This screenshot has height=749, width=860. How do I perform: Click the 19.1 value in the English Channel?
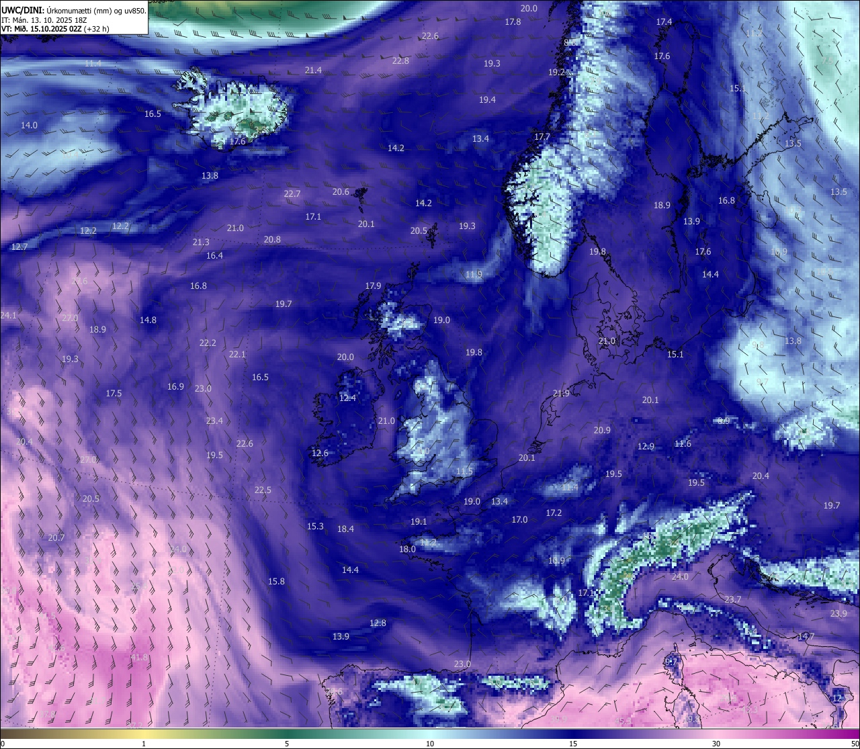click(419, 522)
